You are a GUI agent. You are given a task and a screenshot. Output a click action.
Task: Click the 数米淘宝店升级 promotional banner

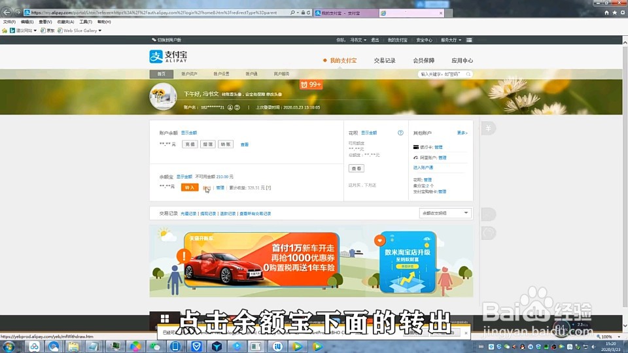click(408, 261)
